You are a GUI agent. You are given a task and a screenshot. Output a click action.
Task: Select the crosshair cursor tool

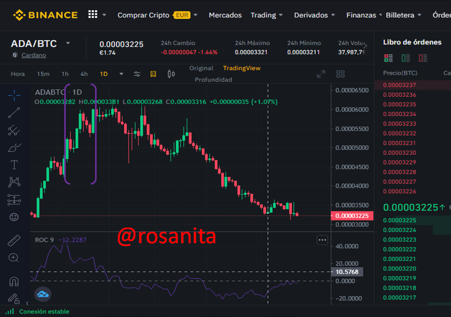14,96
